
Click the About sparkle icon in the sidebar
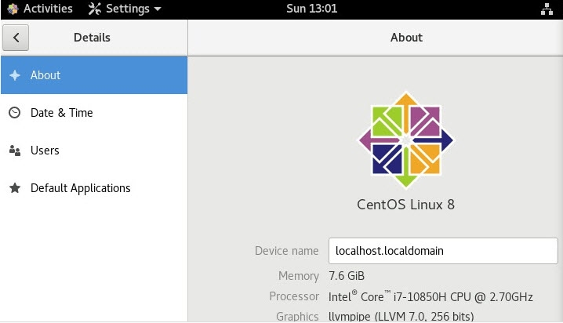[x=15, y=75]
